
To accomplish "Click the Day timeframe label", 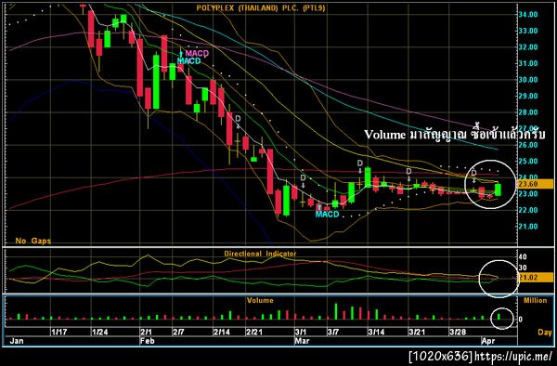I will (545, 333).
